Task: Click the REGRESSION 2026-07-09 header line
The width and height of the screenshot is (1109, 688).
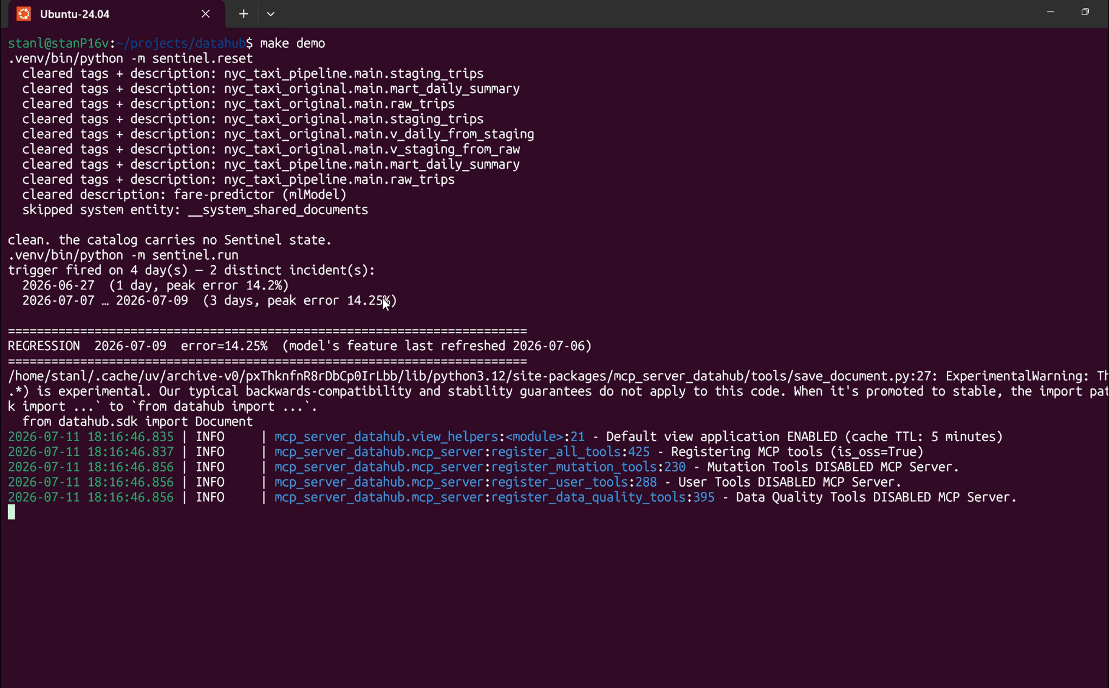Action: (x=300, y=346)
